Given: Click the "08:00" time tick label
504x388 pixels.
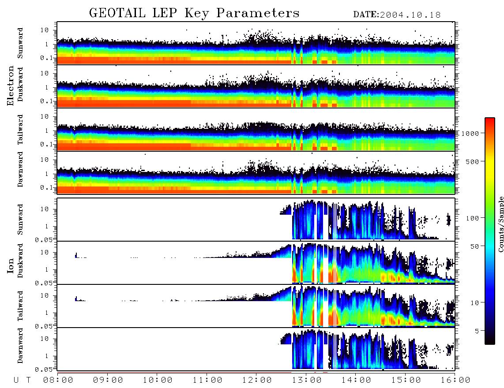Looking at the screenshot, I should pos(58,381).
